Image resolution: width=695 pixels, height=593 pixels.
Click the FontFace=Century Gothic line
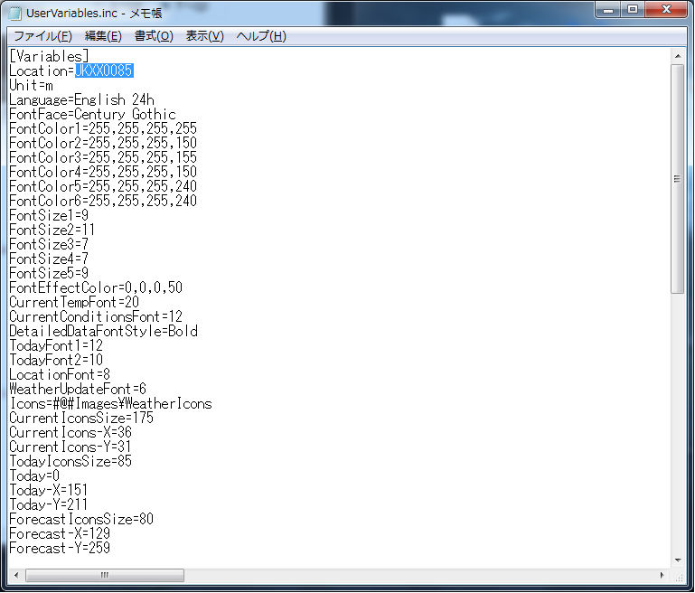click(93, 114)
